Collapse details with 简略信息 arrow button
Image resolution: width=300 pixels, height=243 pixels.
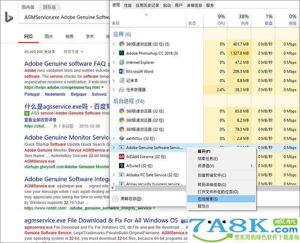pyautogui.click(x=115, y=199)
